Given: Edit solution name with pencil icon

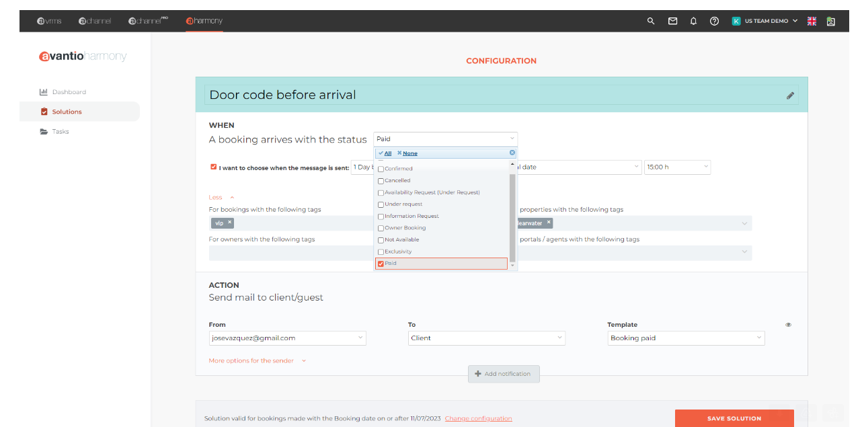Looking at the screenshot, I should 790,95.
